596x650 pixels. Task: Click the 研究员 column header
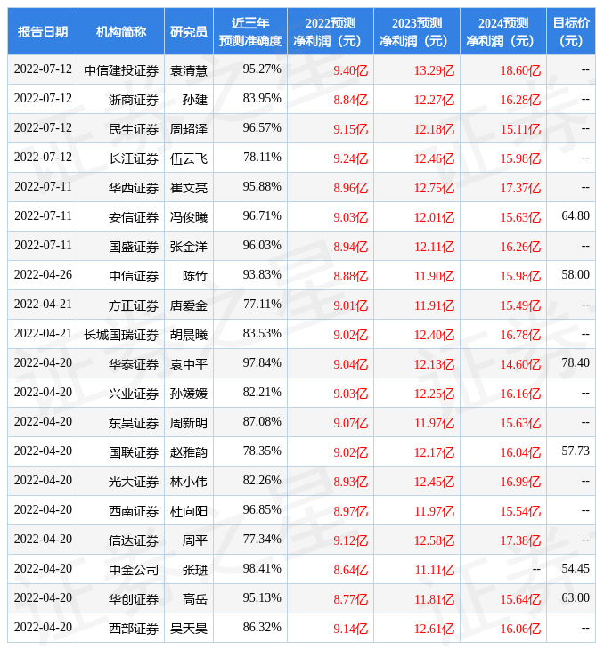(189, 31)
